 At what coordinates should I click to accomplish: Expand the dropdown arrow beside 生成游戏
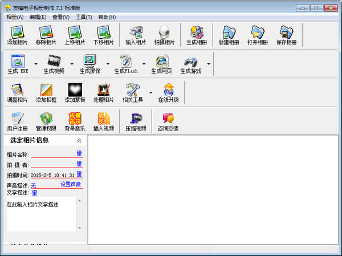coord(209,64)
